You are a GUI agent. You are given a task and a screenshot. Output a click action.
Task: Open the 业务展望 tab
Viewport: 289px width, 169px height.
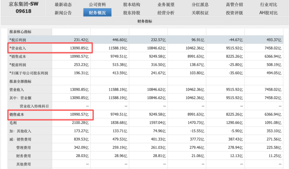pyautogui.click(x=166, y=5)
